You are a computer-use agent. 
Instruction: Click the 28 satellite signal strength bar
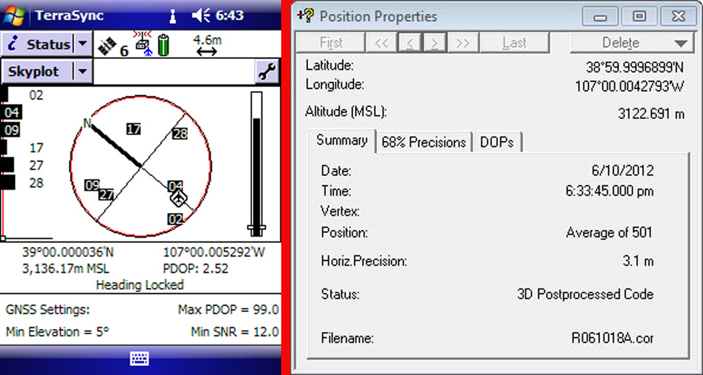[9, 183]
